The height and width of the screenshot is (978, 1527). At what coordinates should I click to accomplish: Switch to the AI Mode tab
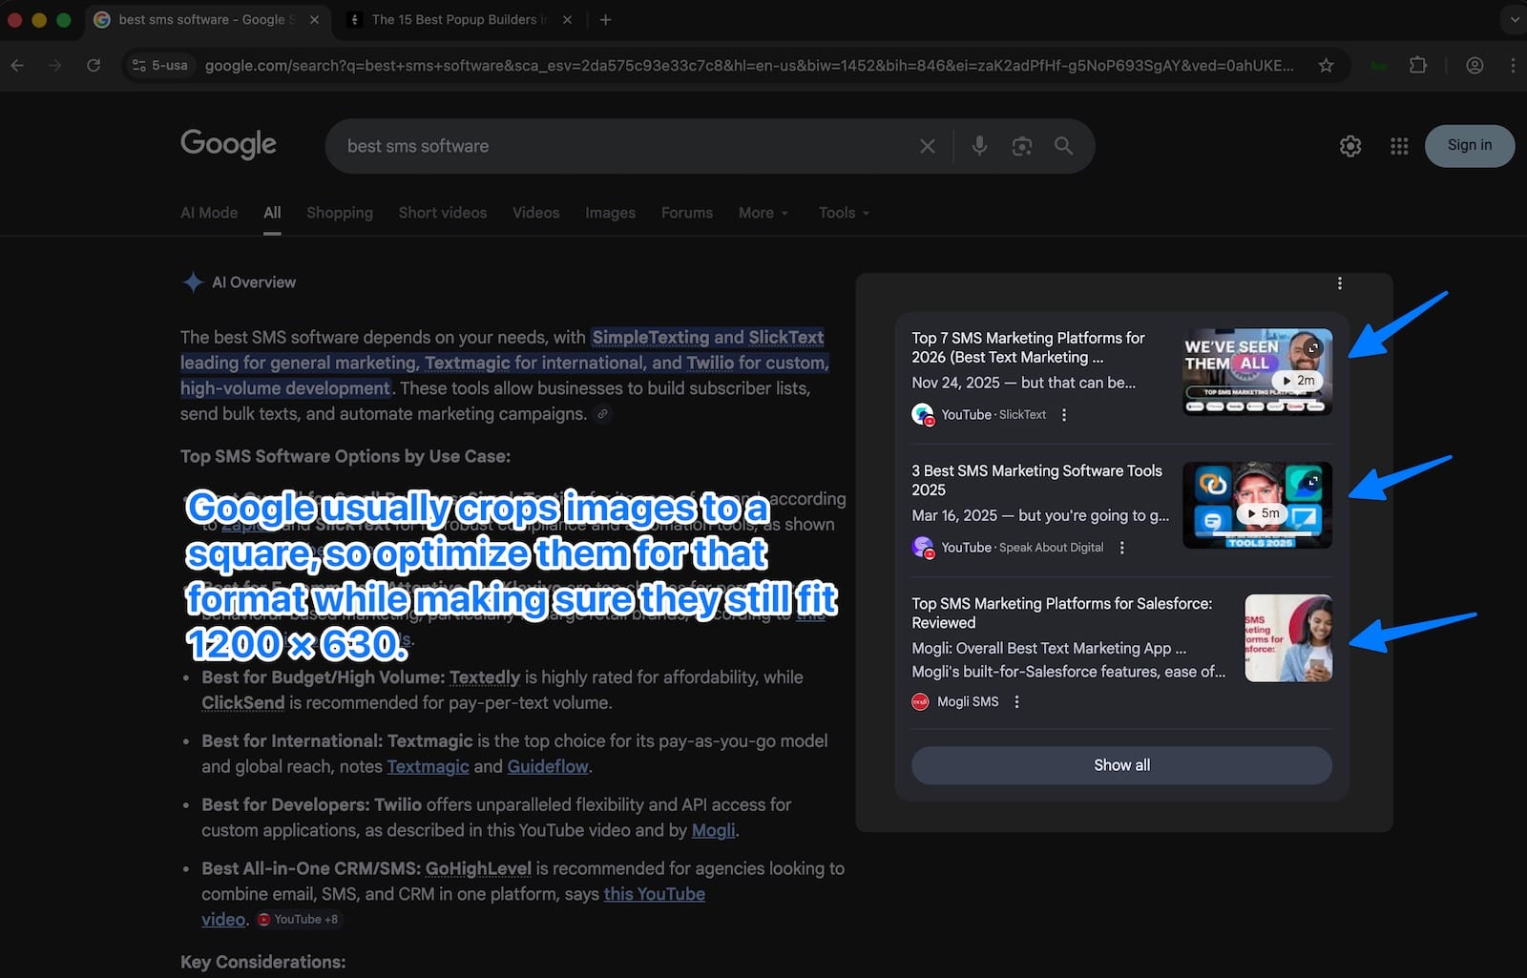point(209,213)
